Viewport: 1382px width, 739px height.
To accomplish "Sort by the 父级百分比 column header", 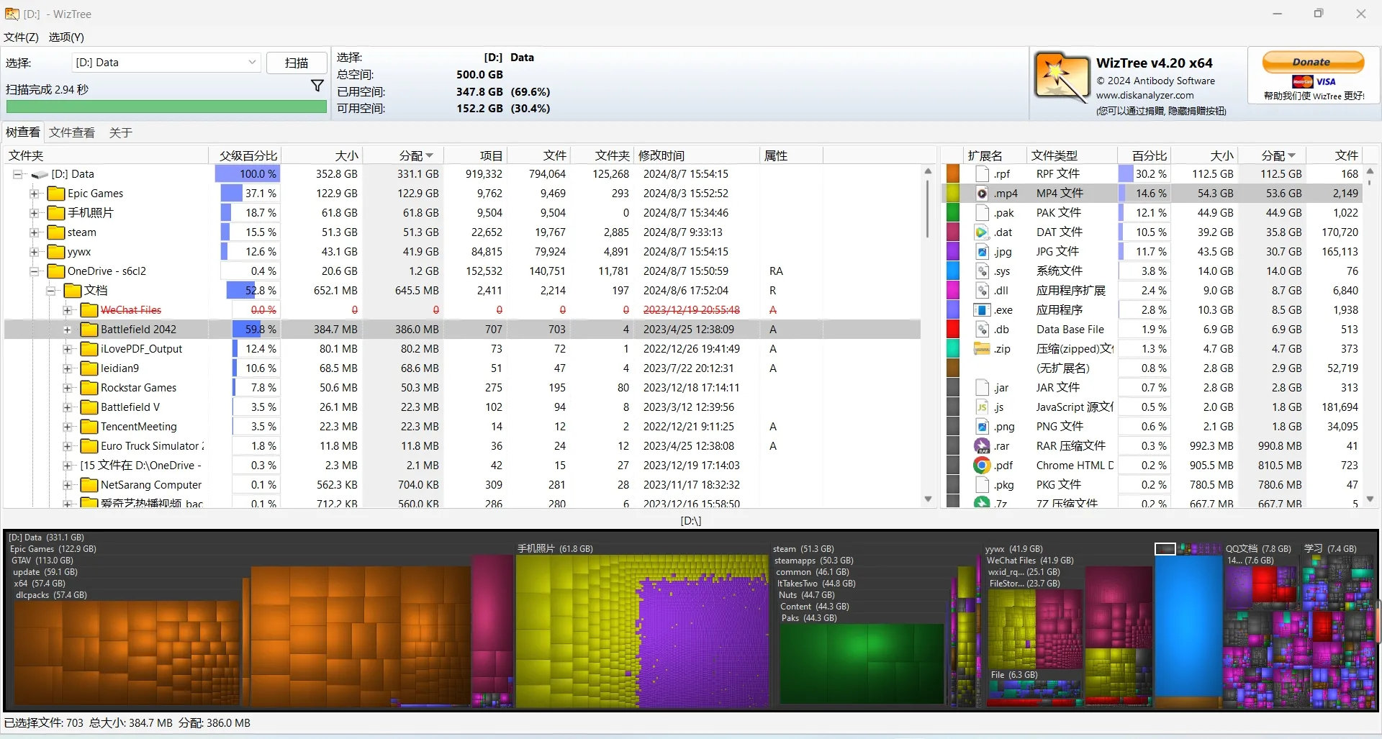I will (248, 155).
